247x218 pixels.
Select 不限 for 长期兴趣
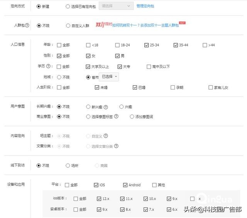[59, 106]
